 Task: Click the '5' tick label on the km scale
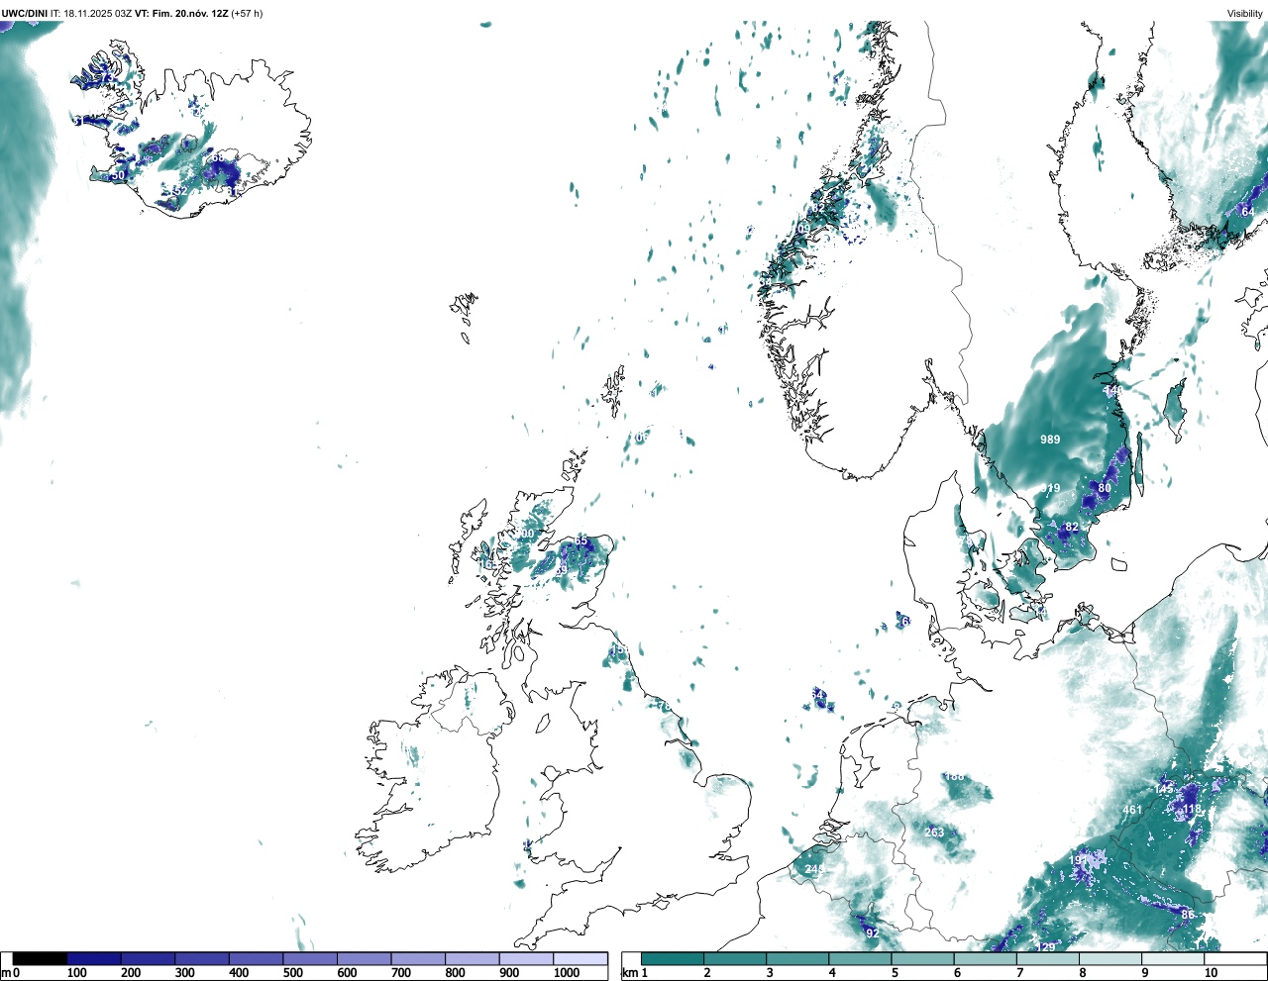click(895, 973)
